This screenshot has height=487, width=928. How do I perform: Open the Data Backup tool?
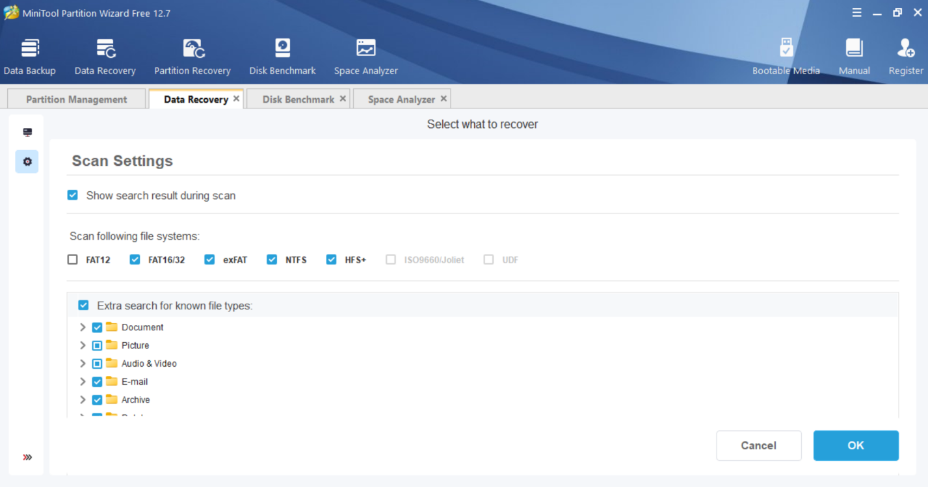pyautogui.click(x=30, y=57)
